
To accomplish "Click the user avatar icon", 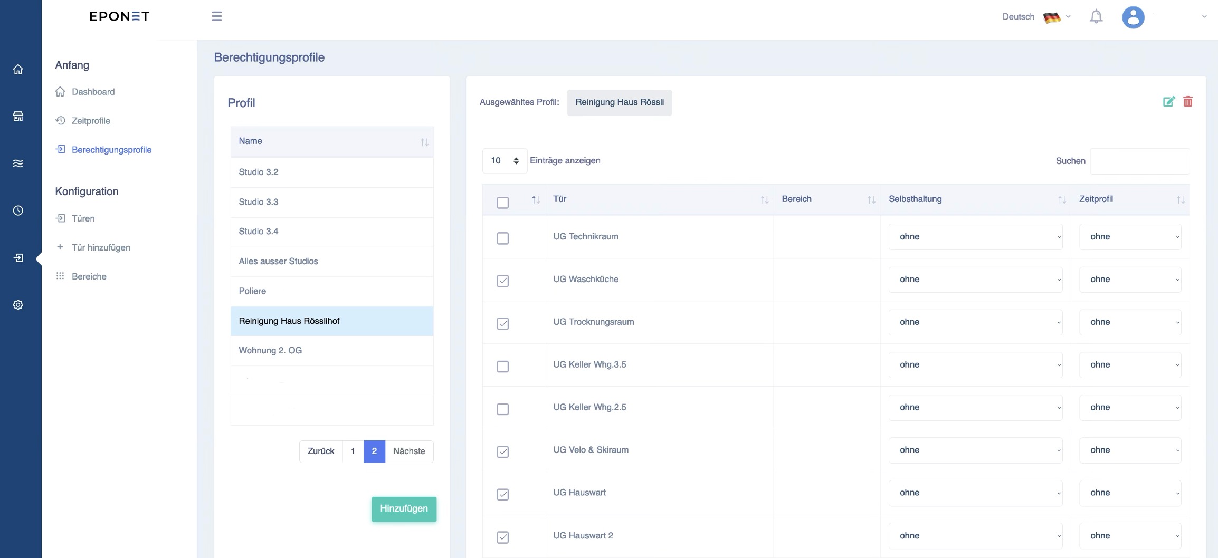I will click(1133, 17).
